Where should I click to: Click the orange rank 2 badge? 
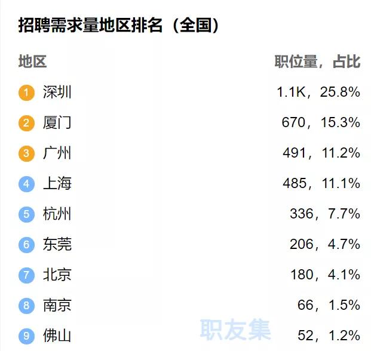click(x=26, y=123)
